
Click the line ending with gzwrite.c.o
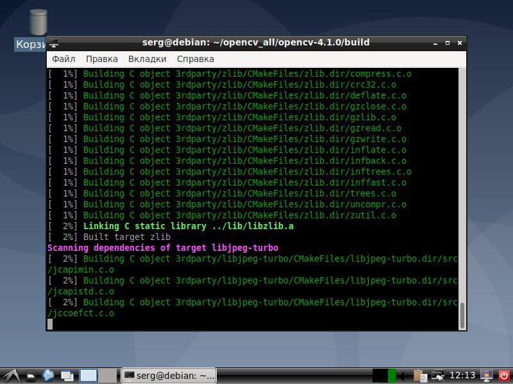pos(227,139)
